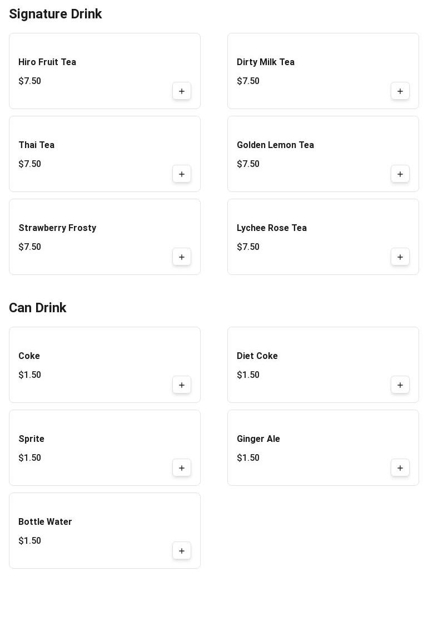Click the Can Drink section heading
The image size is (428, 625).
38,308
